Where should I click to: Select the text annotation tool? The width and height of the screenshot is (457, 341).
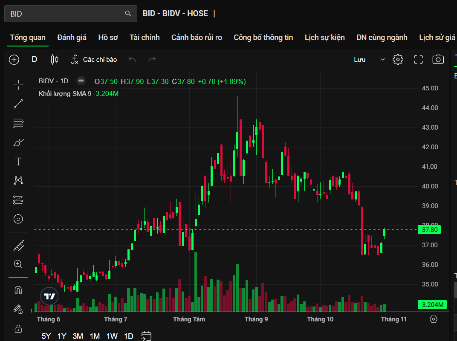click(x=18, y=162)
